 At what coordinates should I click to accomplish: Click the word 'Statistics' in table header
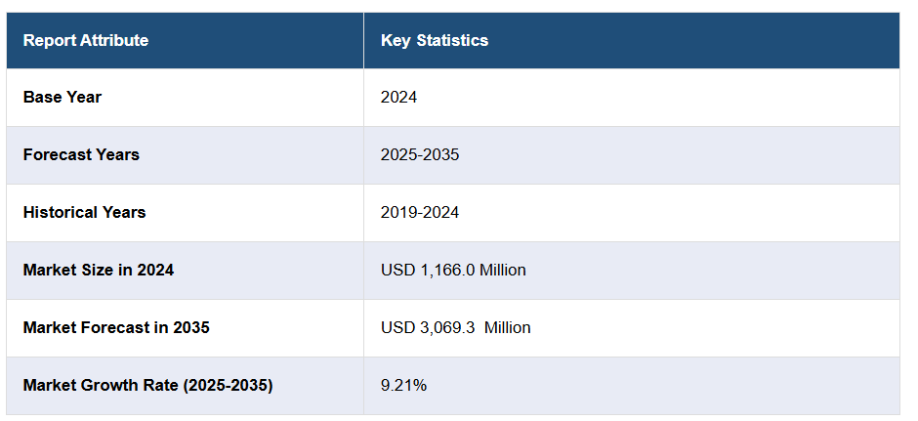tap(452, 40)
